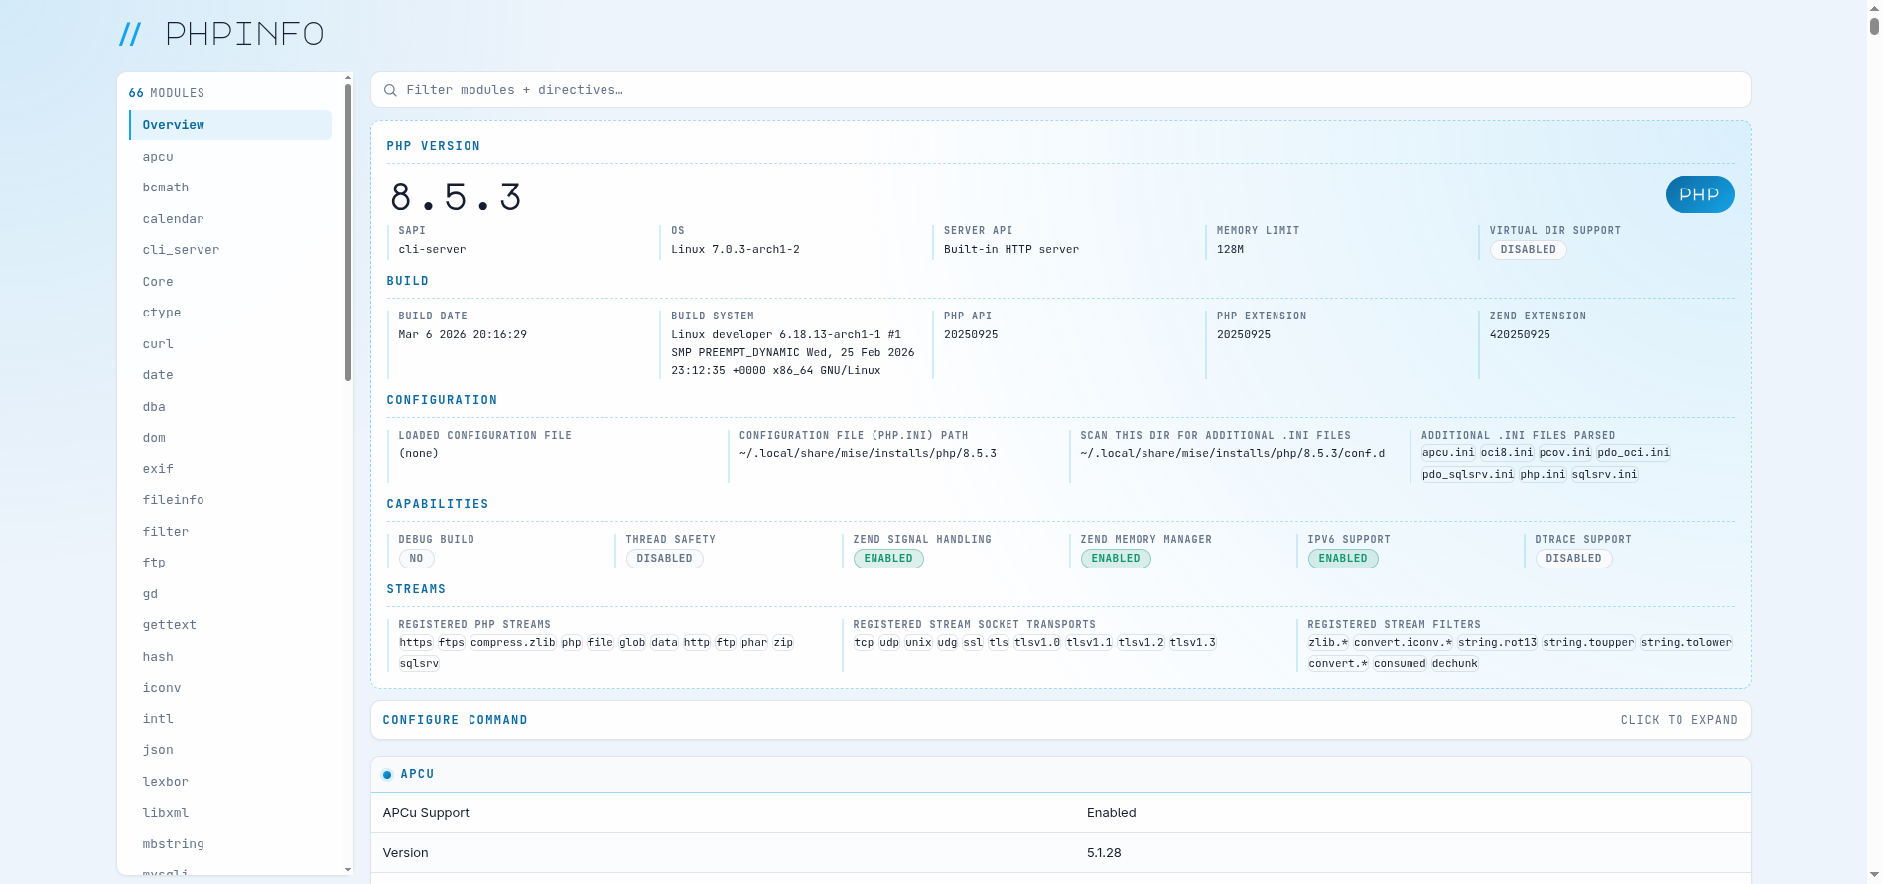Click the pdo_sqlsrv.ini file tag
Viewport: 1882px width, 884px height.
[1468, 475]
